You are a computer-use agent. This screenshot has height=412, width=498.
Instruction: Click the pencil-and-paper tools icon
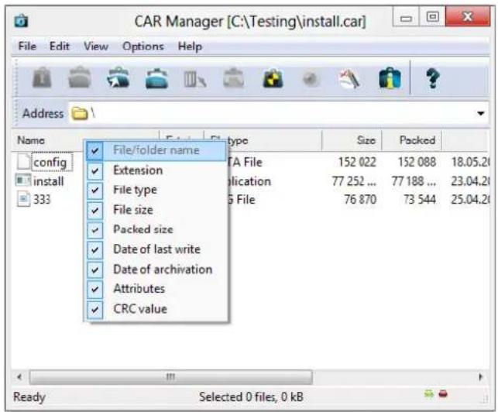(349, 78)
